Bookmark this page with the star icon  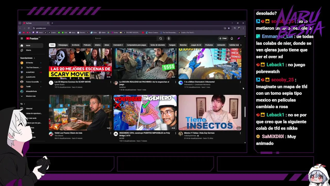coord(229,28)
